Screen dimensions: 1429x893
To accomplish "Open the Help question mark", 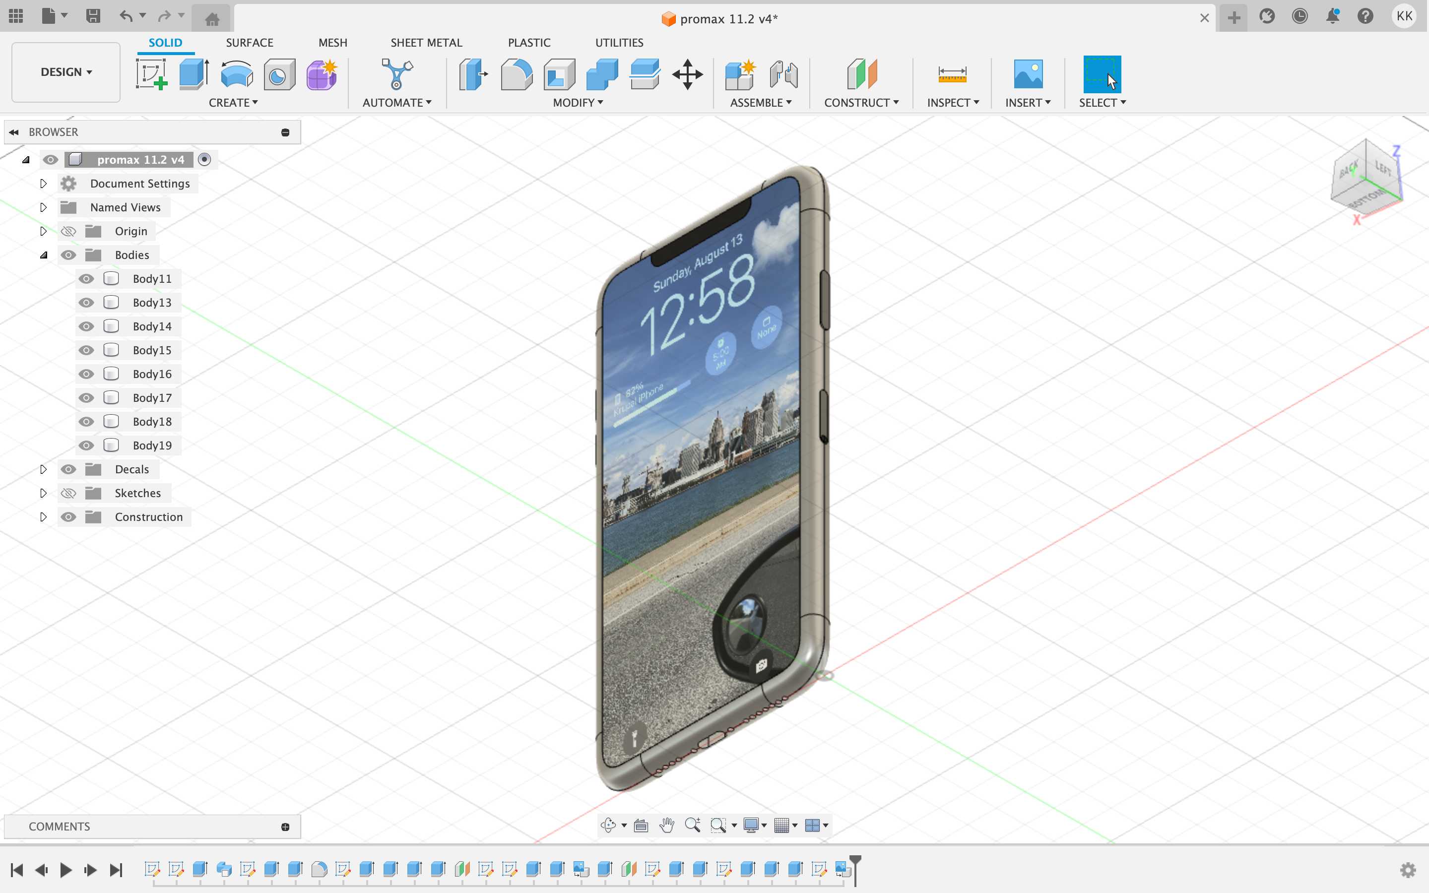I will point(1365,16).
